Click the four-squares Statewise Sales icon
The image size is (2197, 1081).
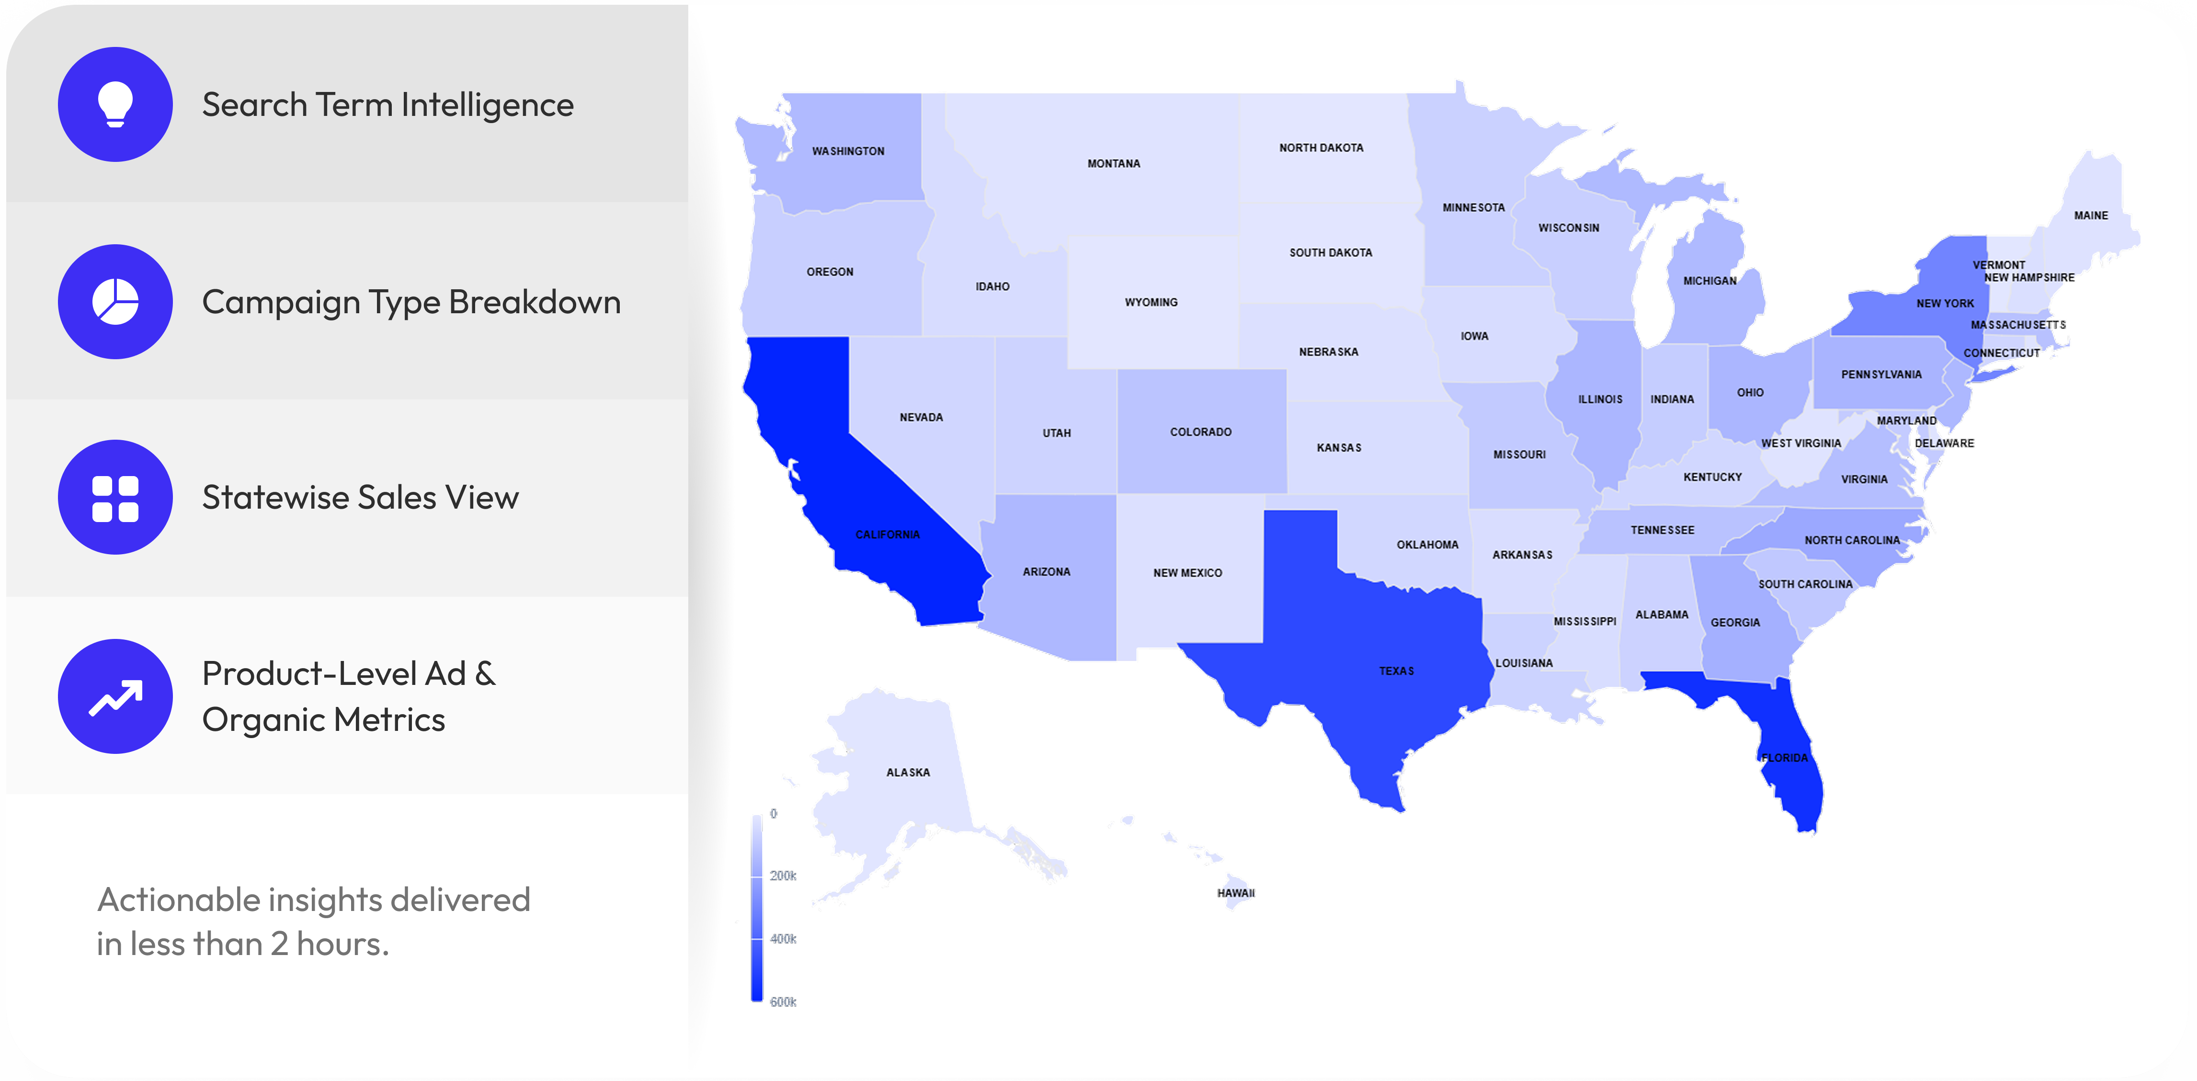115,498
